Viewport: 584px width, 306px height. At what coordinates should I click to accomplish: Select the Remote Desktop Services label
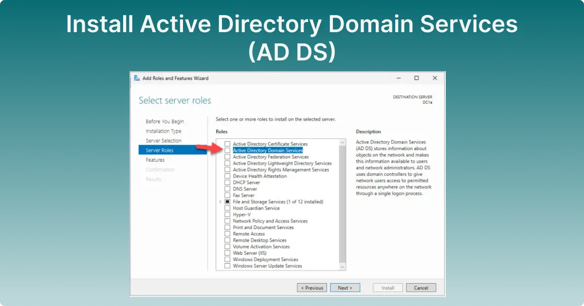click(259, 240)
